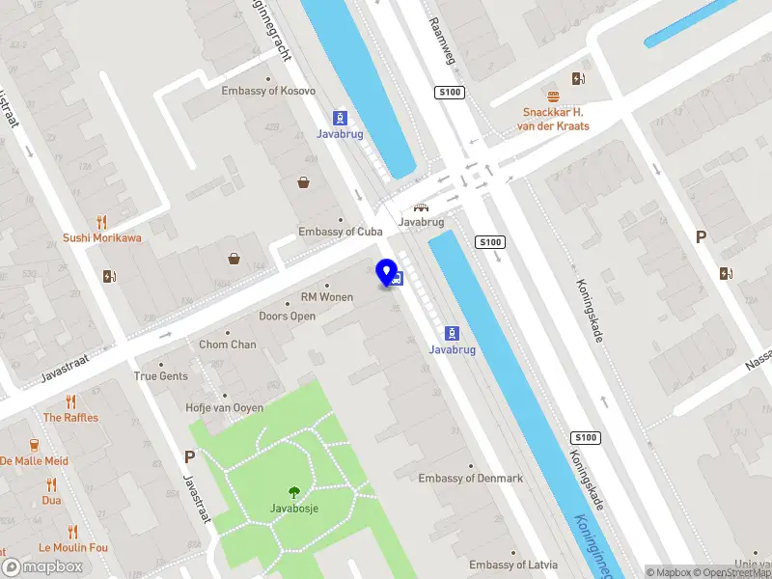Screen dimensions: 772x579
Task: Click the Le Moulin Fou restaurant icon
Action: (x=73, y=532)
